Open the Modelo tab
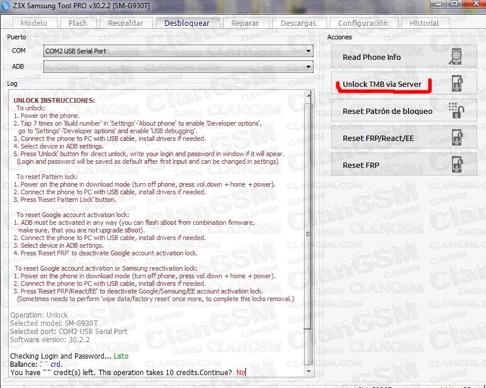This screenshot has width=486, height=388. click(x=34, y=23)
